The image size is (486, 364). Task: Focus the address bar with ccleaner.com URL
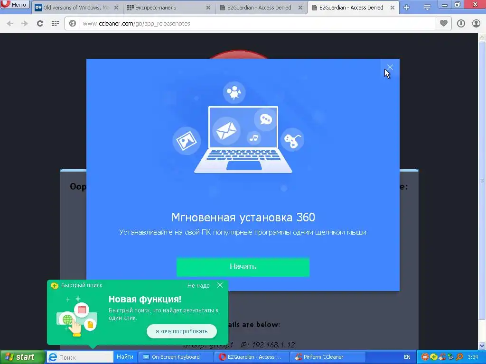pos(257,24)
